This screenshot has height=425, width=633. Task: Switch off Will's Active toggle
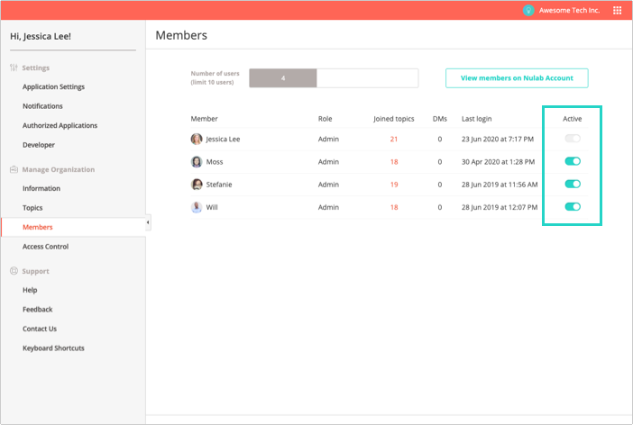(x=573, y=207)
